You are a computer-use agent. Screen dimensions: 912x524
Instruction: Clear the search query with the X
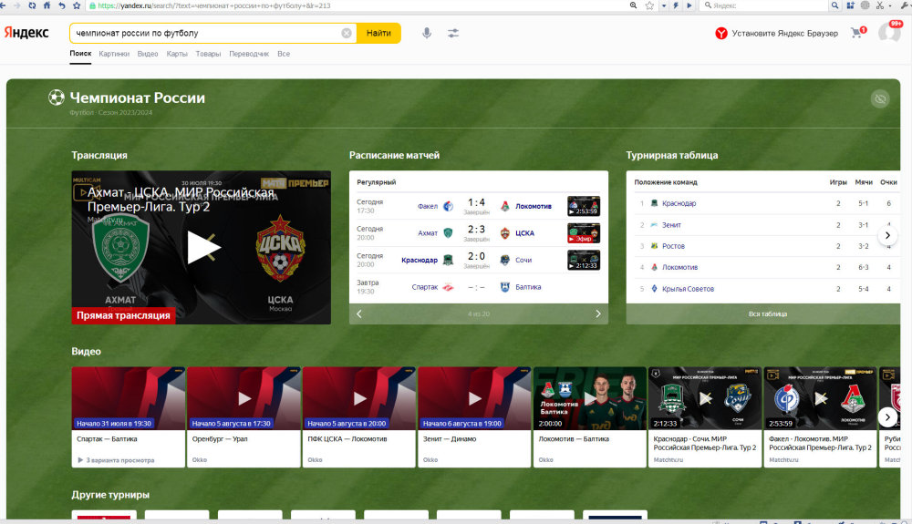click(346, 33)
